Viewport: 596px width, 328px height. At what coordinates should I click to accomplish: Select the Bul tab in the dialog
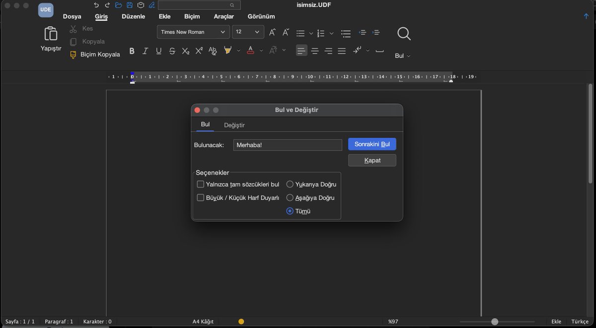pyautogui.click(x=205, y=125)
